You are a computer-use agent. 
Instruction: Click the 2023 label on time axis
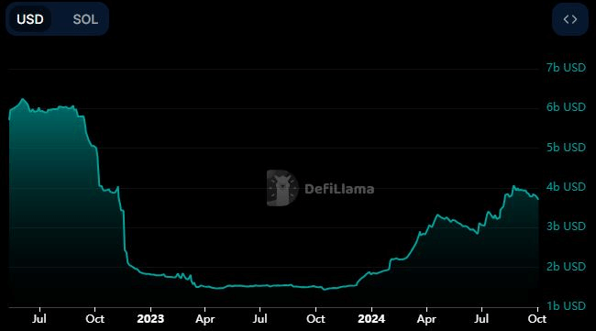(150, 318)
